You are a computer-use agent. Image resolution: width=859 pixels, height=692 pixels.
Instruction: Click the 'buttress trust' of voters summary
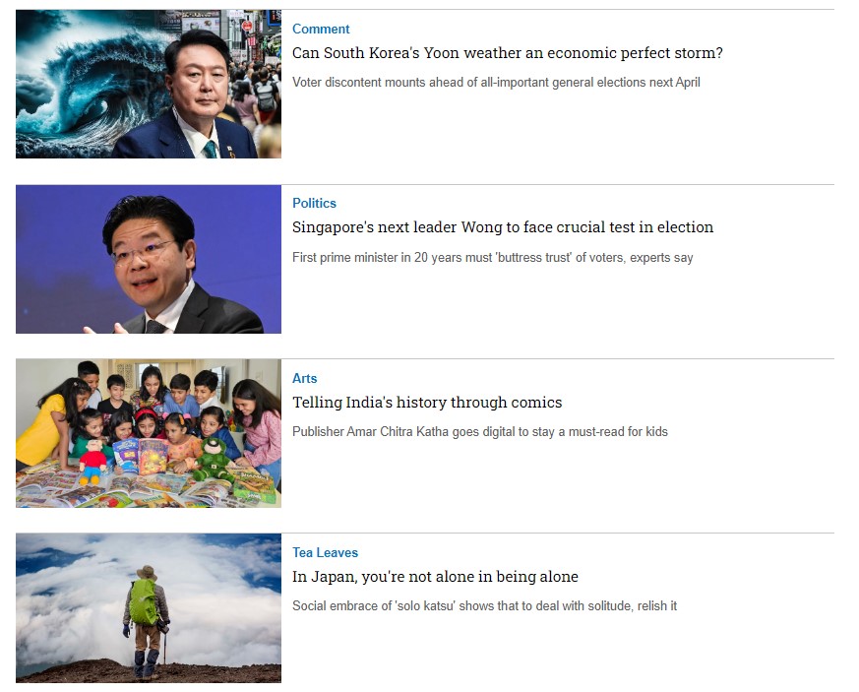coord(493,258)
